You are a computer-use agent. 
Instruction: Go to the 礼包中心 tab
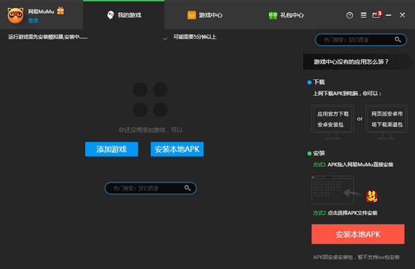[286, 15]
